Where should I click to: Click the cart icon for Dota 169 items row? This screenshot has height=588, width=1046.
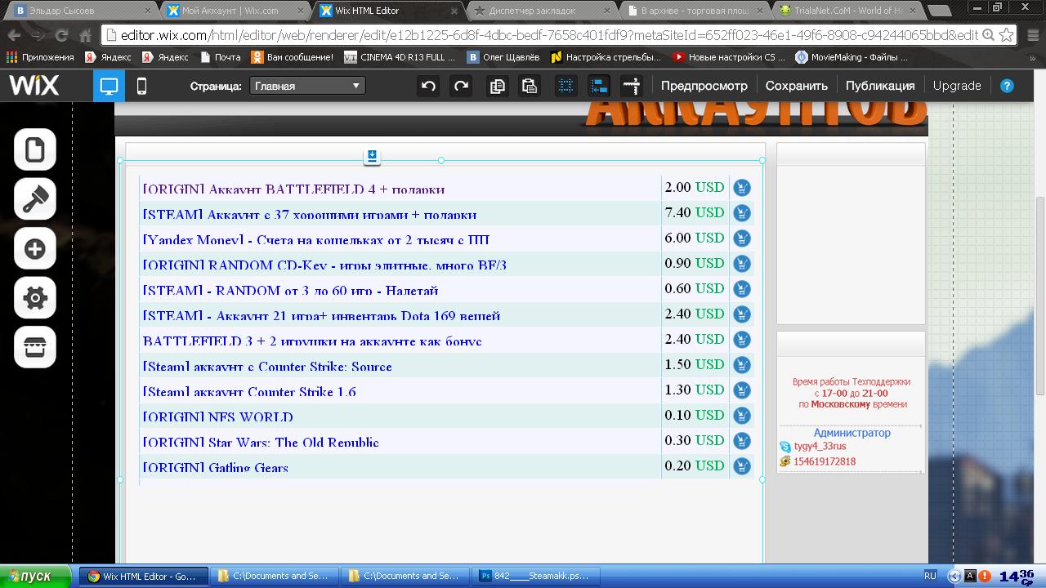point(741,314)
